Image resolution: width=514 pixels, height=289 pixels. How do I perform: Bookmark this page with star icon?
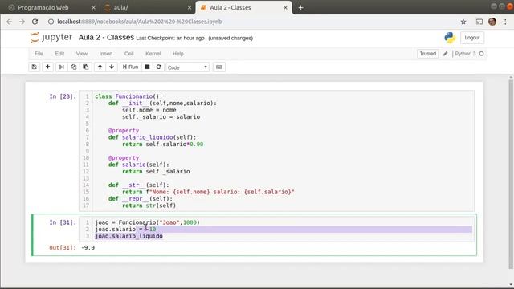click(x=463, y=22)
